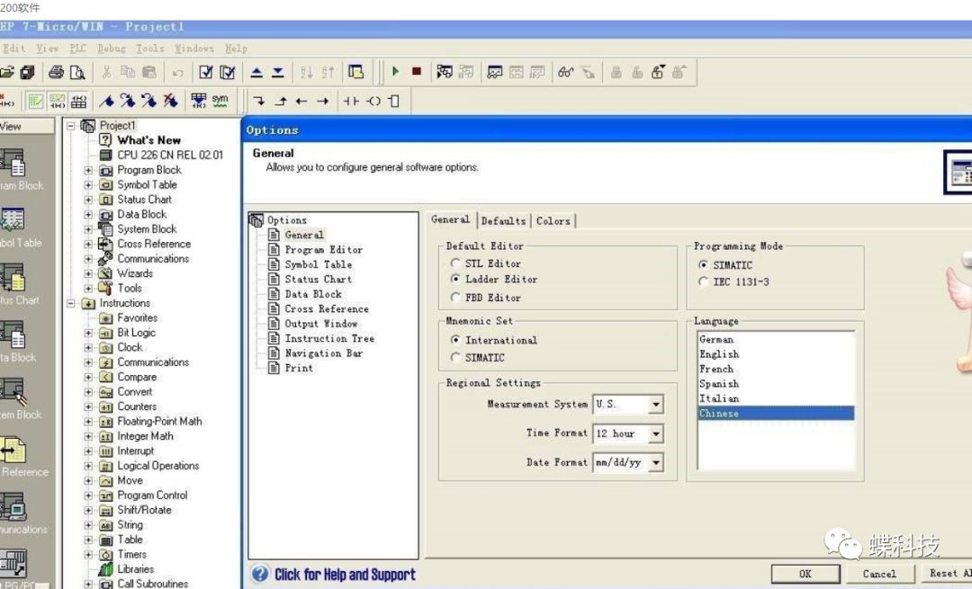
Task: Click the help question mark icon
Action: click(x=260, y=574)
